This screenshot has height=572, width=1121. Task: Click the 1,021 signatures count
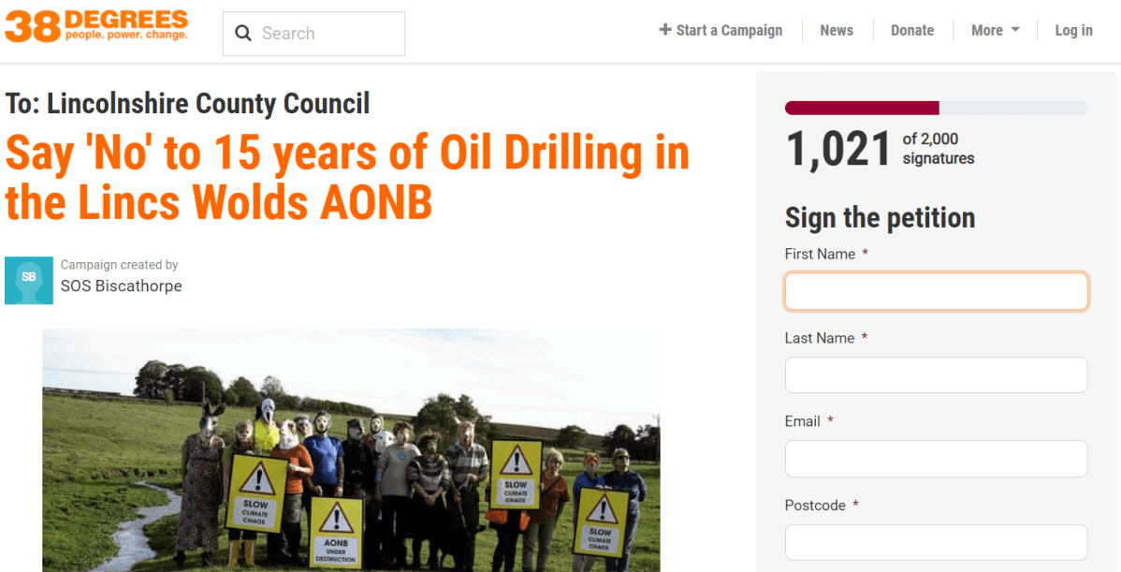pyautogui.click(x=837, y=149)
